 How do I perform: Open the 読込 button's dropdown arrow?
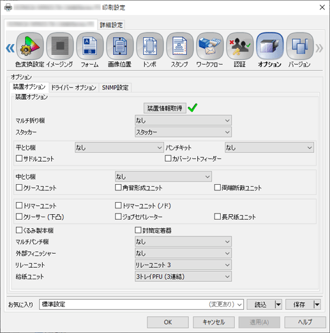(278, 304)
